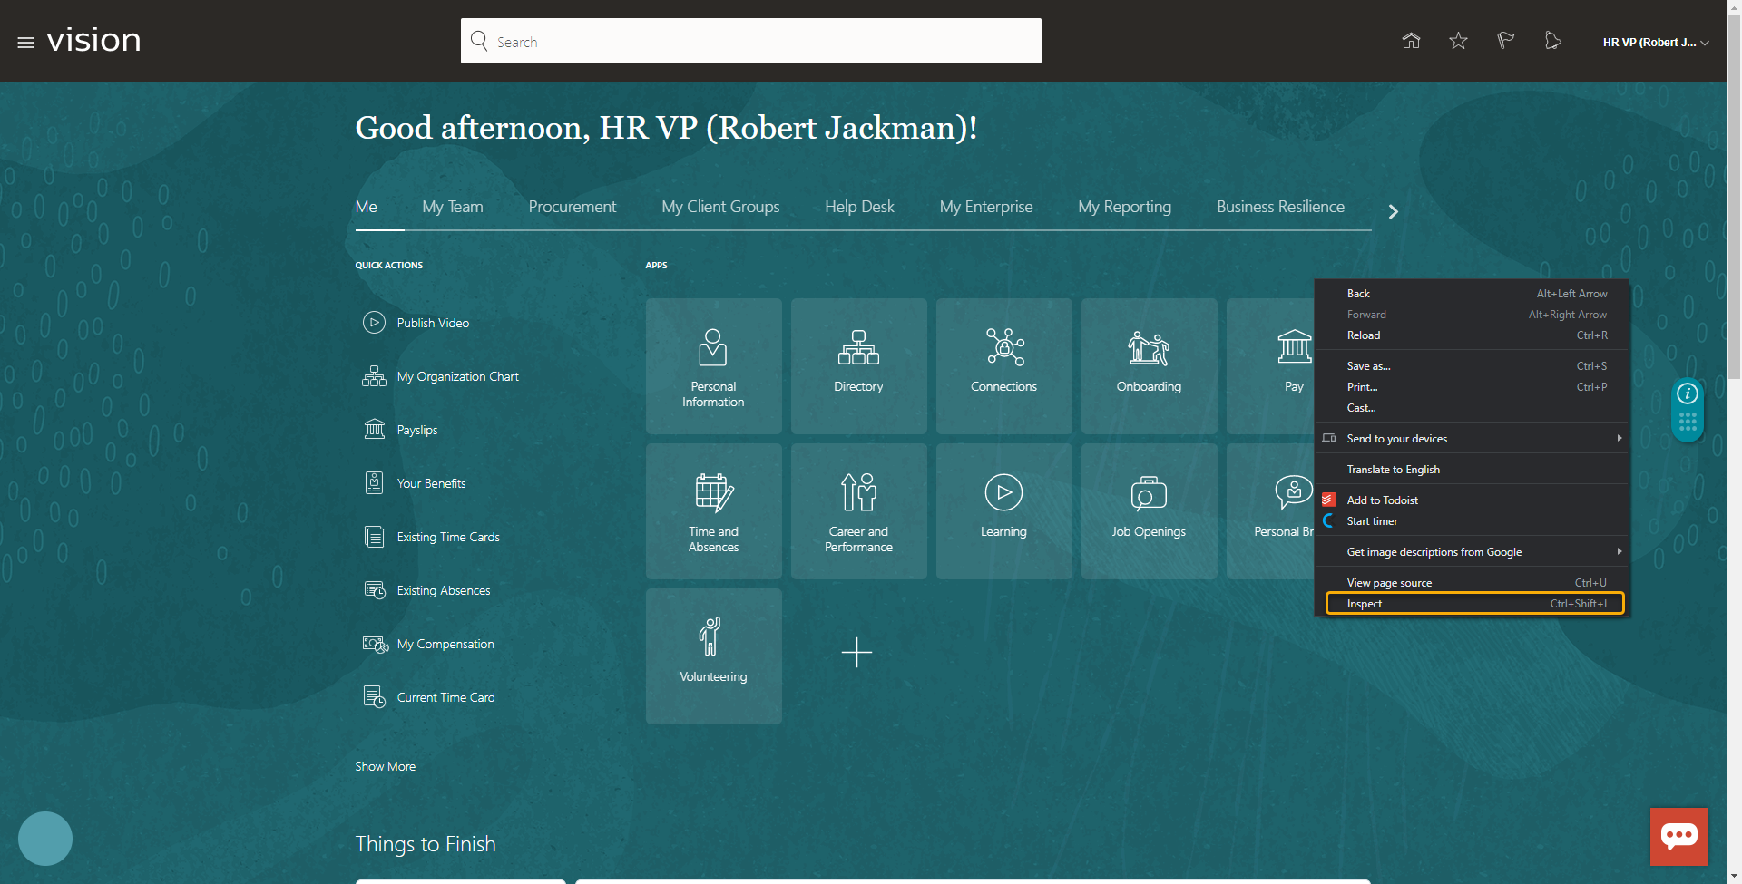Select Back in the context menu
This screenshot has height=884, width=1742.
click(1472, 294)
